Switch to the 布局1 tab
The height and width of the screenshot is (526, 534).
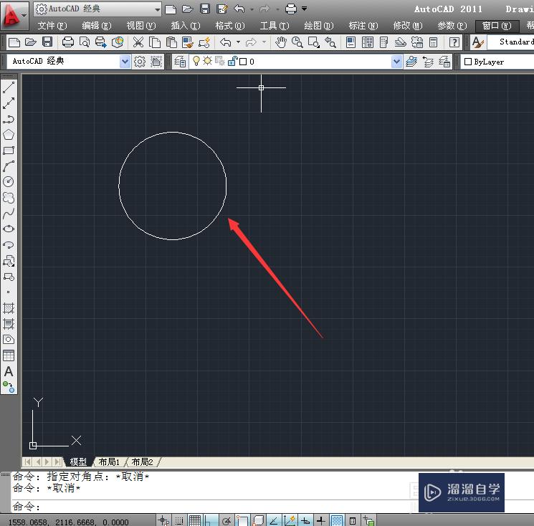pos(109,462)
